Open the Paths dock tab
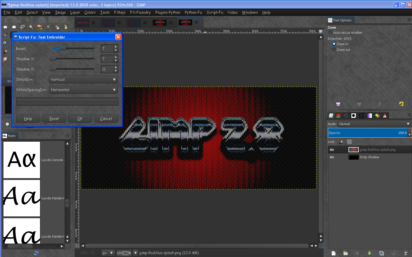 (346, 116)
